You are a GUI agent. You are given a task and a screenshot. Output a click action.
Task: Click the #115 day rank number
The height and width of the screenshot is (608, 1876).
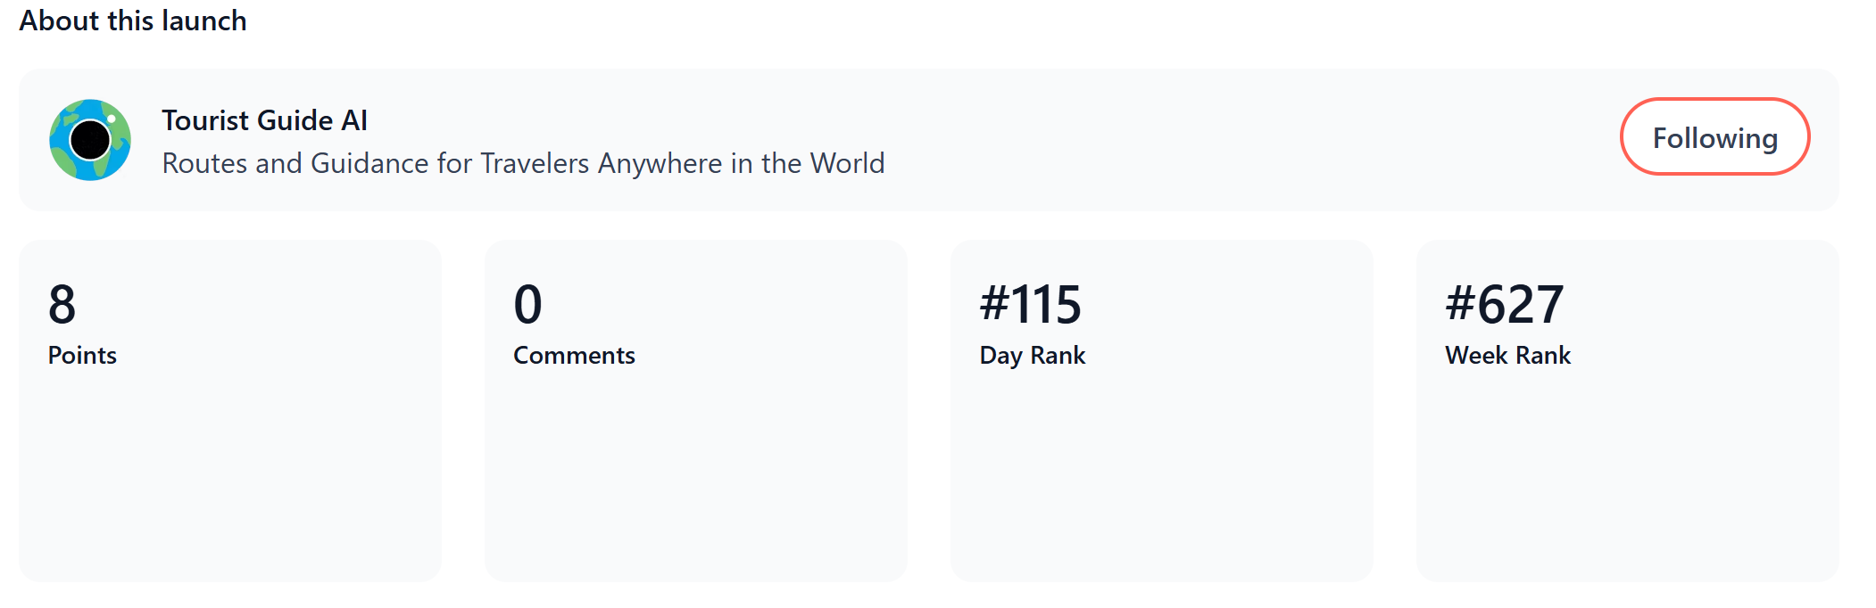click(x=1030, y=304)
